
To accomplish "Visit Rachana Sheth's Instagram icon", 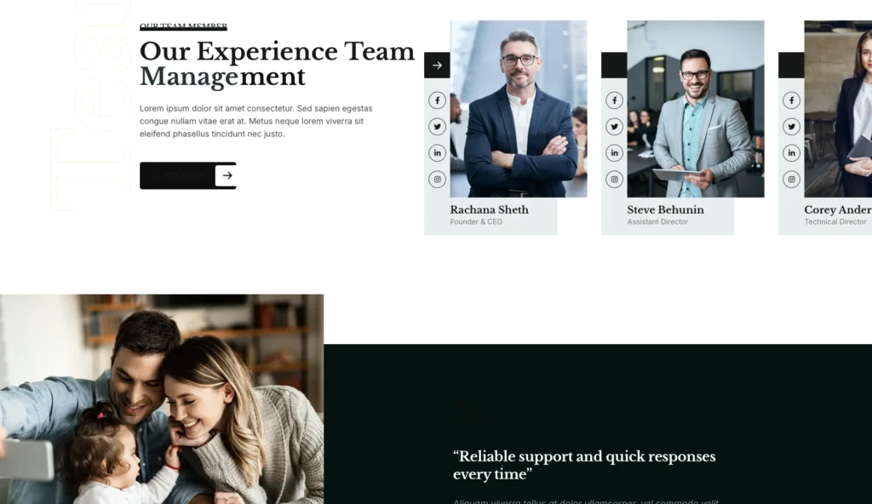I will tap(437, 179).
